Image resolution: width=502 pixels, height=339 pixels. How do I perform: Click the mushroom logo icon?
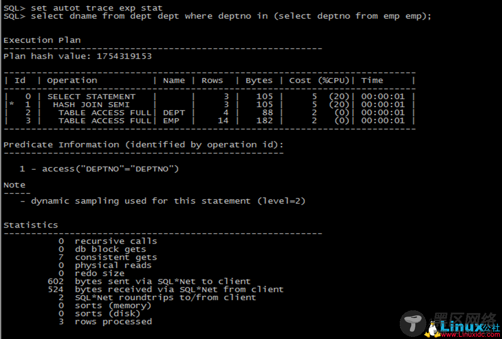pos(413,324)
